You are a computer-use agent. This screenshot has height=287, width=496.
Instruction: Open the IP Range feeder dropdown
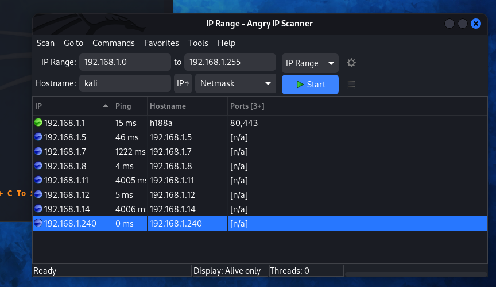click(310, 63)
